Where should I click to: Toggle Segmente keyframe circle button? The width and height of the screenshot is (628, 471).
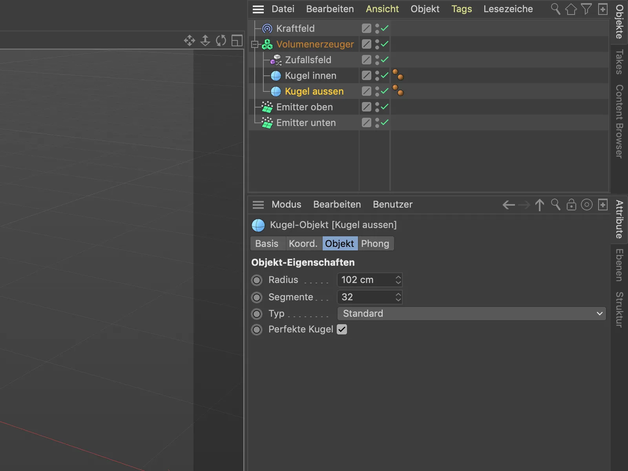(x=257, y=298)
